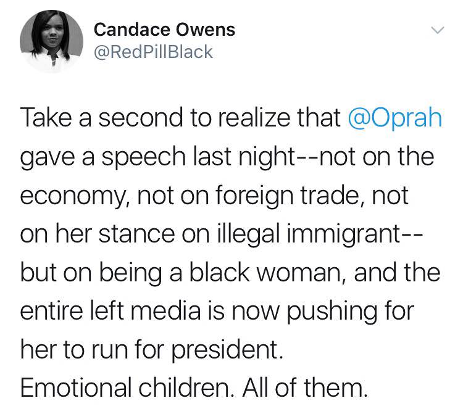
Task: Open the Candace Owens display name
Action: [164, 30]
